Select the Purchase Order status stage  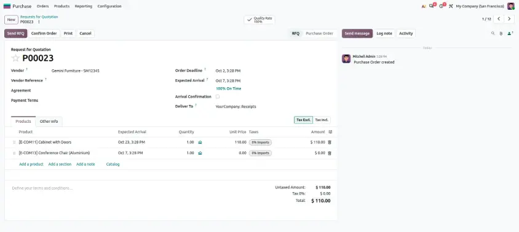tap(319, 33)
